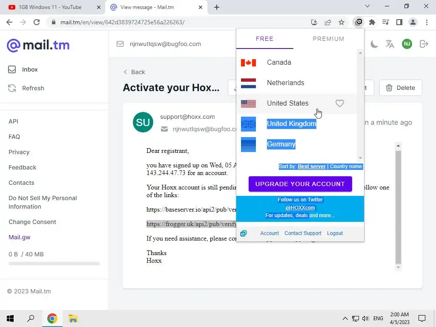
Task: Click the share page icon
Action: click(328, 22)
